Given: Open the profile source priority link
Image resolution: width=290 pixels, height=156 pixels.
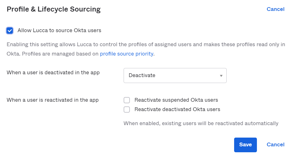Looking at the screenshot, I should [127, 54].
